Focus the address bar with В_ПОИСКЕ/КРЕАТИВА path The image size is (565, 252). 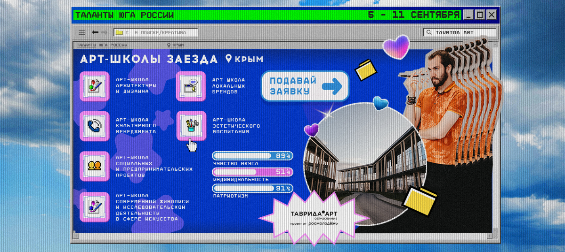156,32
